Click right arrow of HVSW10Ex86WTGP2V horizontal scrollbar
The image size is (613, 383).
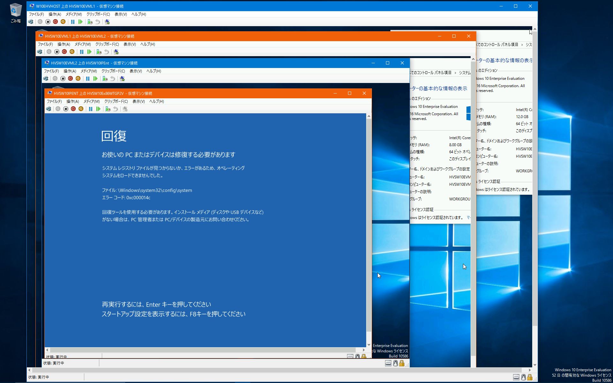pyautogui.click(x=363, y=350)
